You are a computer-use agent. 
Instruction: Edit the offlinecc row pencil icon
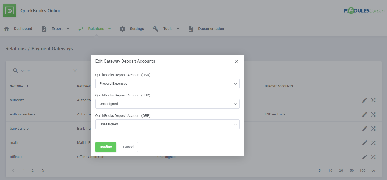click(364, 157)
